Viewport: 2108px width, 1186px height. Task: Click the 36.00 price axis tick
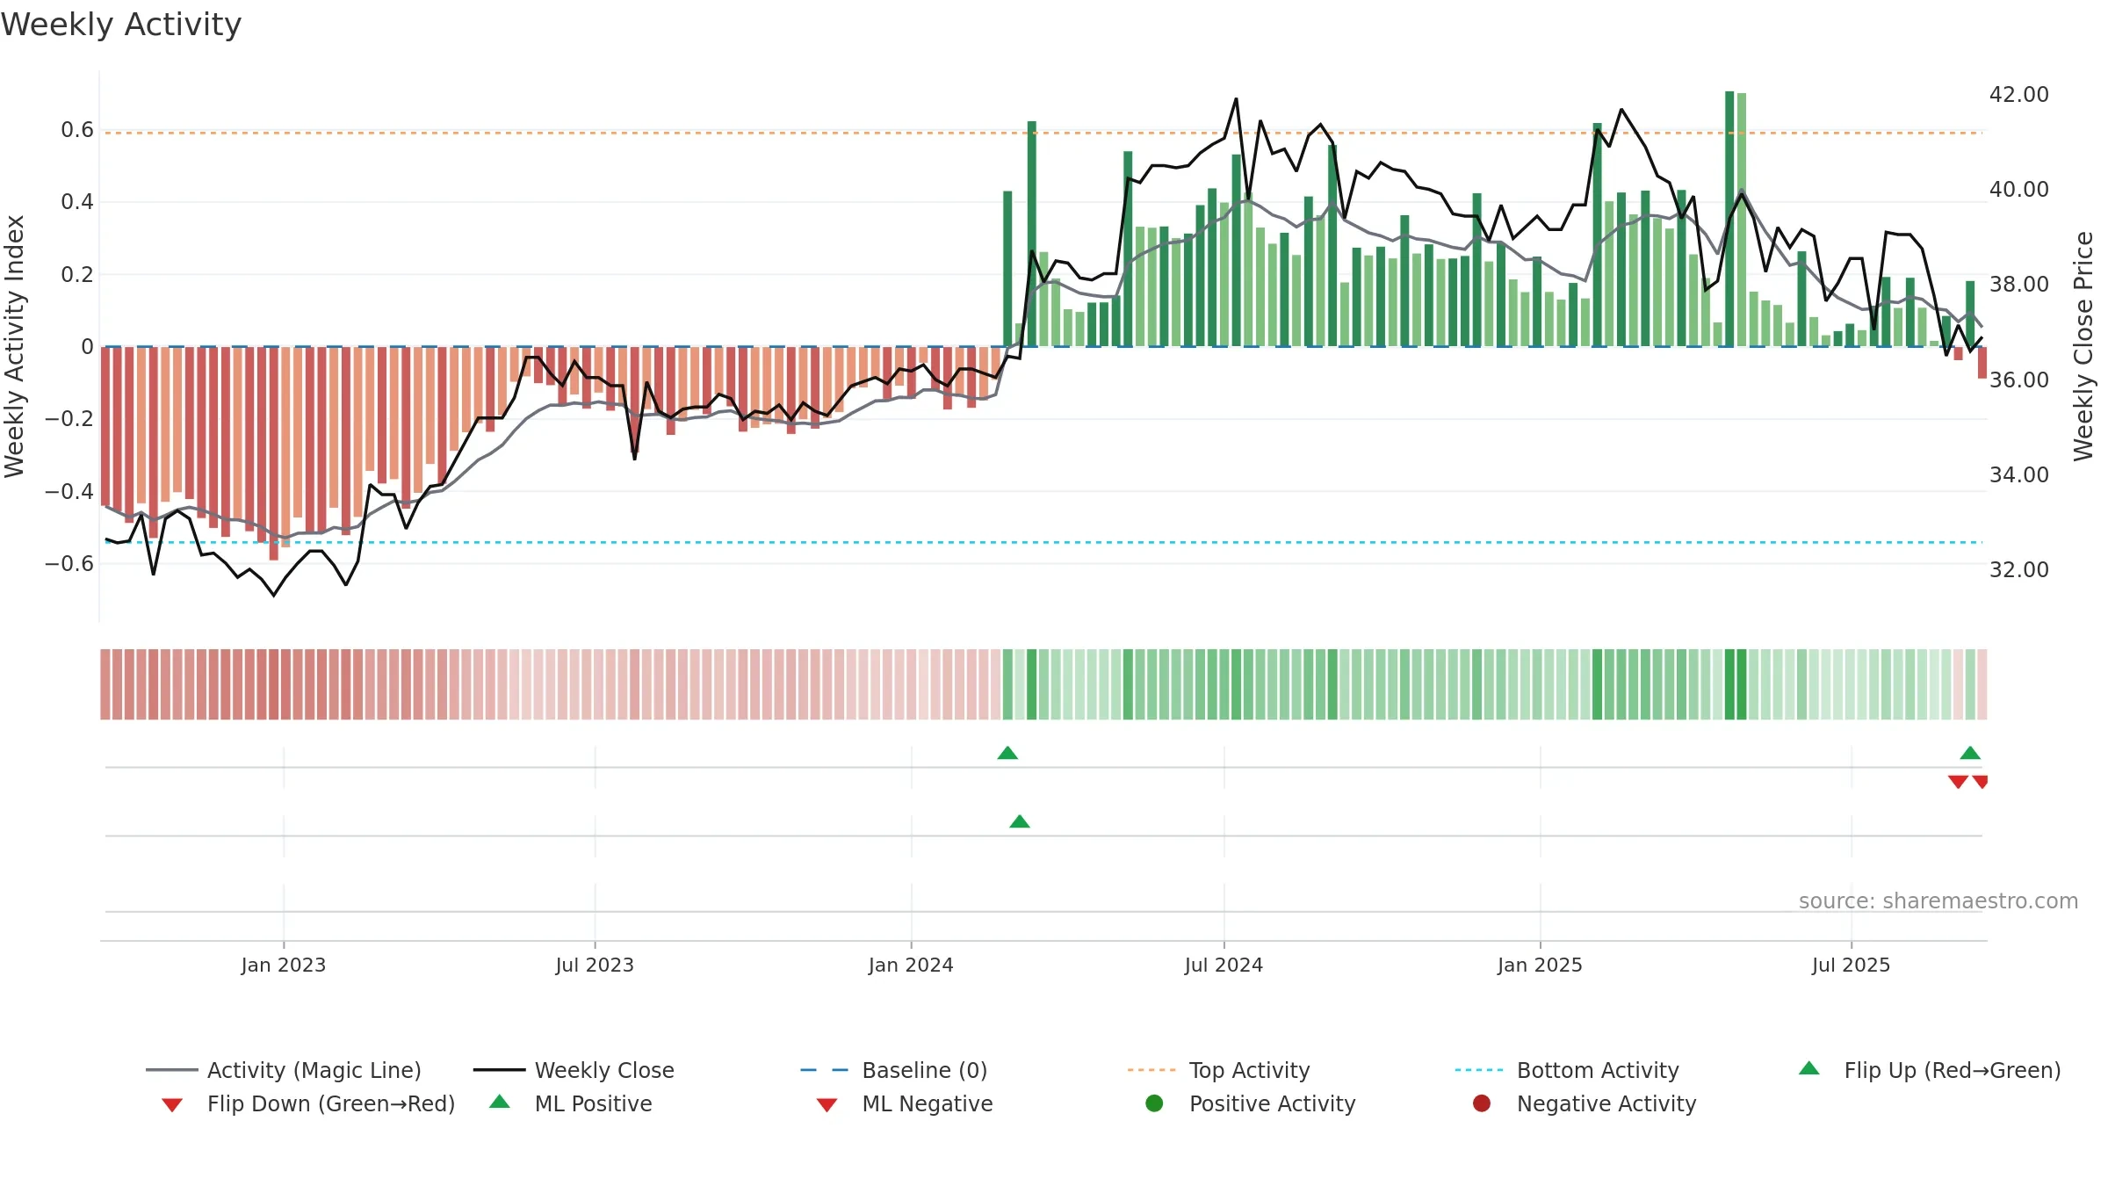click(x=2018, y=380)
